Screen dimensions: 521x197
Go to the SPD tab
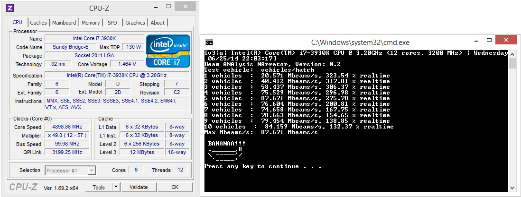(x=112, y=23)
